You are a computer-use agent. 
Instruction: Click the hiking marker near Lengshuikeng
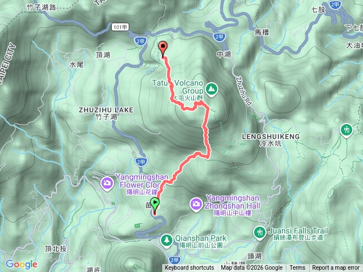(347, 130)
